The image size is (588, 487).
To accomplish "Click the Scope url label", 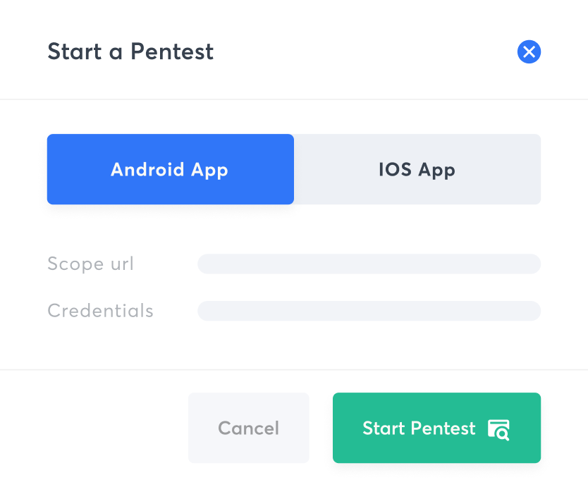I will click(90, 264).
